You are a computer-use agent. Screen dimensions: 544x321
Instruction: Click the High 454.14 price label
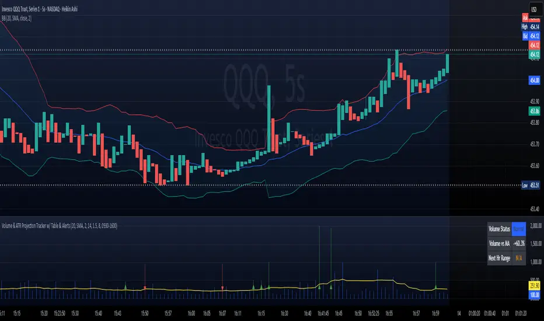point(531,27)
